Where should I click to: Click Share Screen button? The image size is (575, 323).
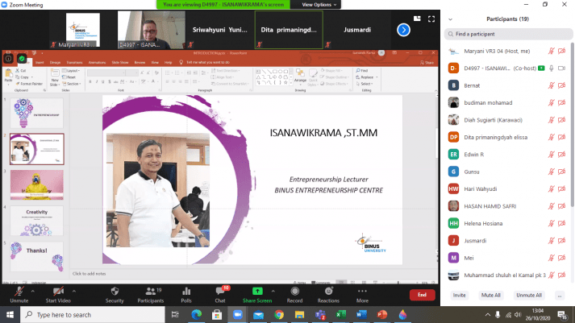tap(257, 295)
